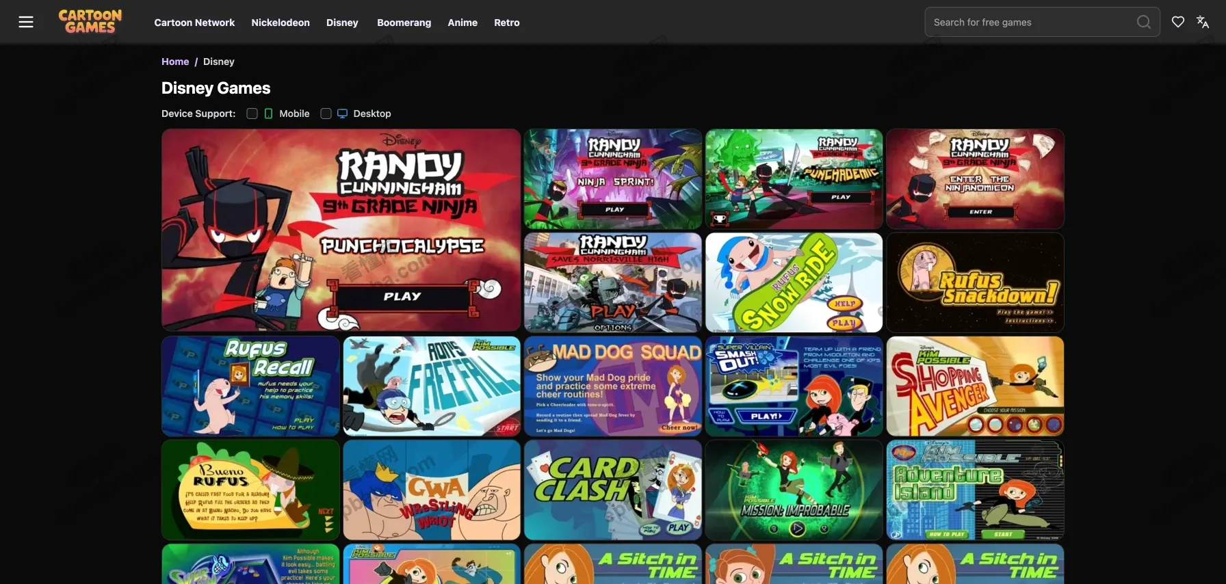
Task: Open the Retro category
Action: pos(507,23)
